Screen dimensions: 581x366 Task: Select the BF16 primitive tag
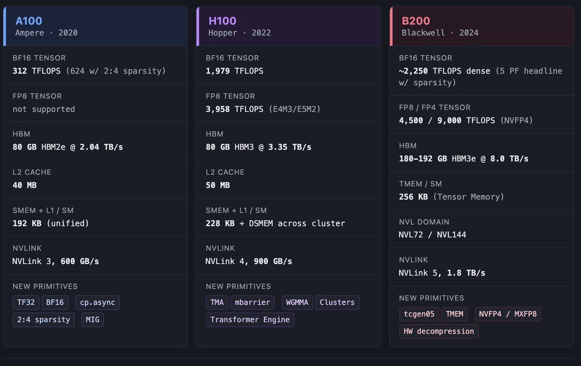coord(55,303)
